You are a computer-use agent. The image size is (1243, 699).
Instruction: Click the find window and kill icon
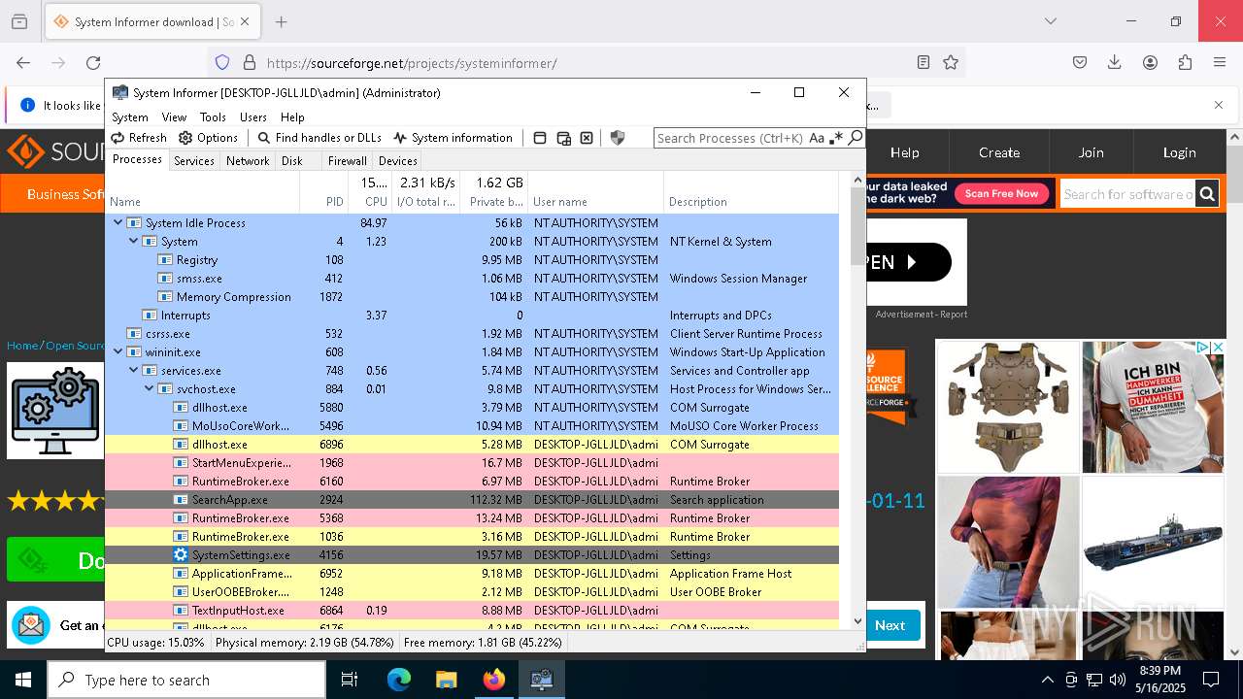[587, 138]
